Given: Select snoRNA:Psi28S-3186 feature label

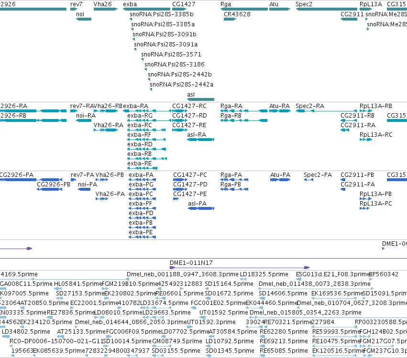Looking at the screenshot, I should pos(175,65).
